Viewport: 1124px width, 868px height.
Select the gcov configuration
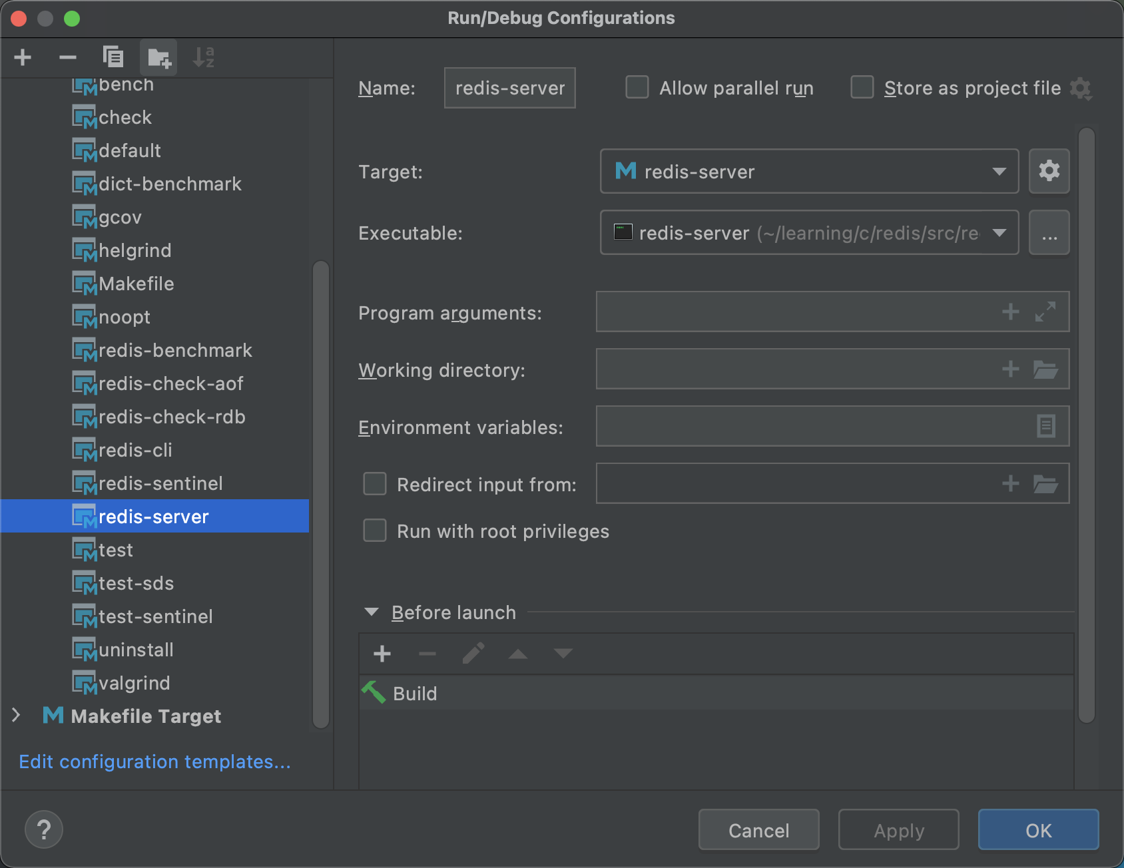155,217
